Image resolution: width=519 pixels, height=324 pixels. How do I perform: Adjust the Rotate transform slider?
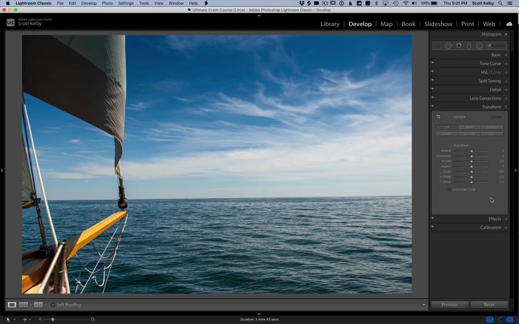coord(471,161)
